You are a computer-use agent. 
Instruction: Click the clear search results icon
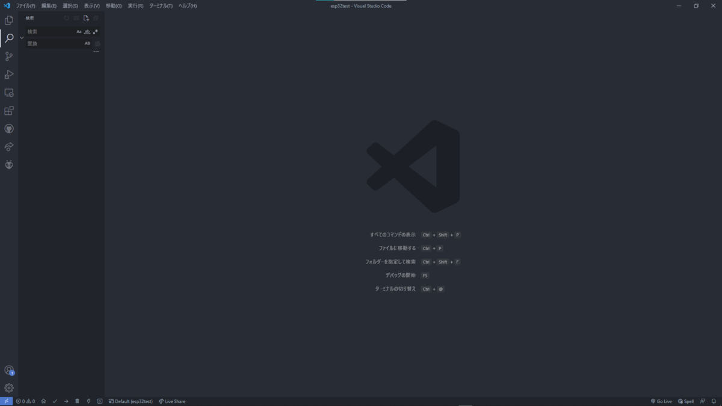pyautogui.click(x=76, y=18)
